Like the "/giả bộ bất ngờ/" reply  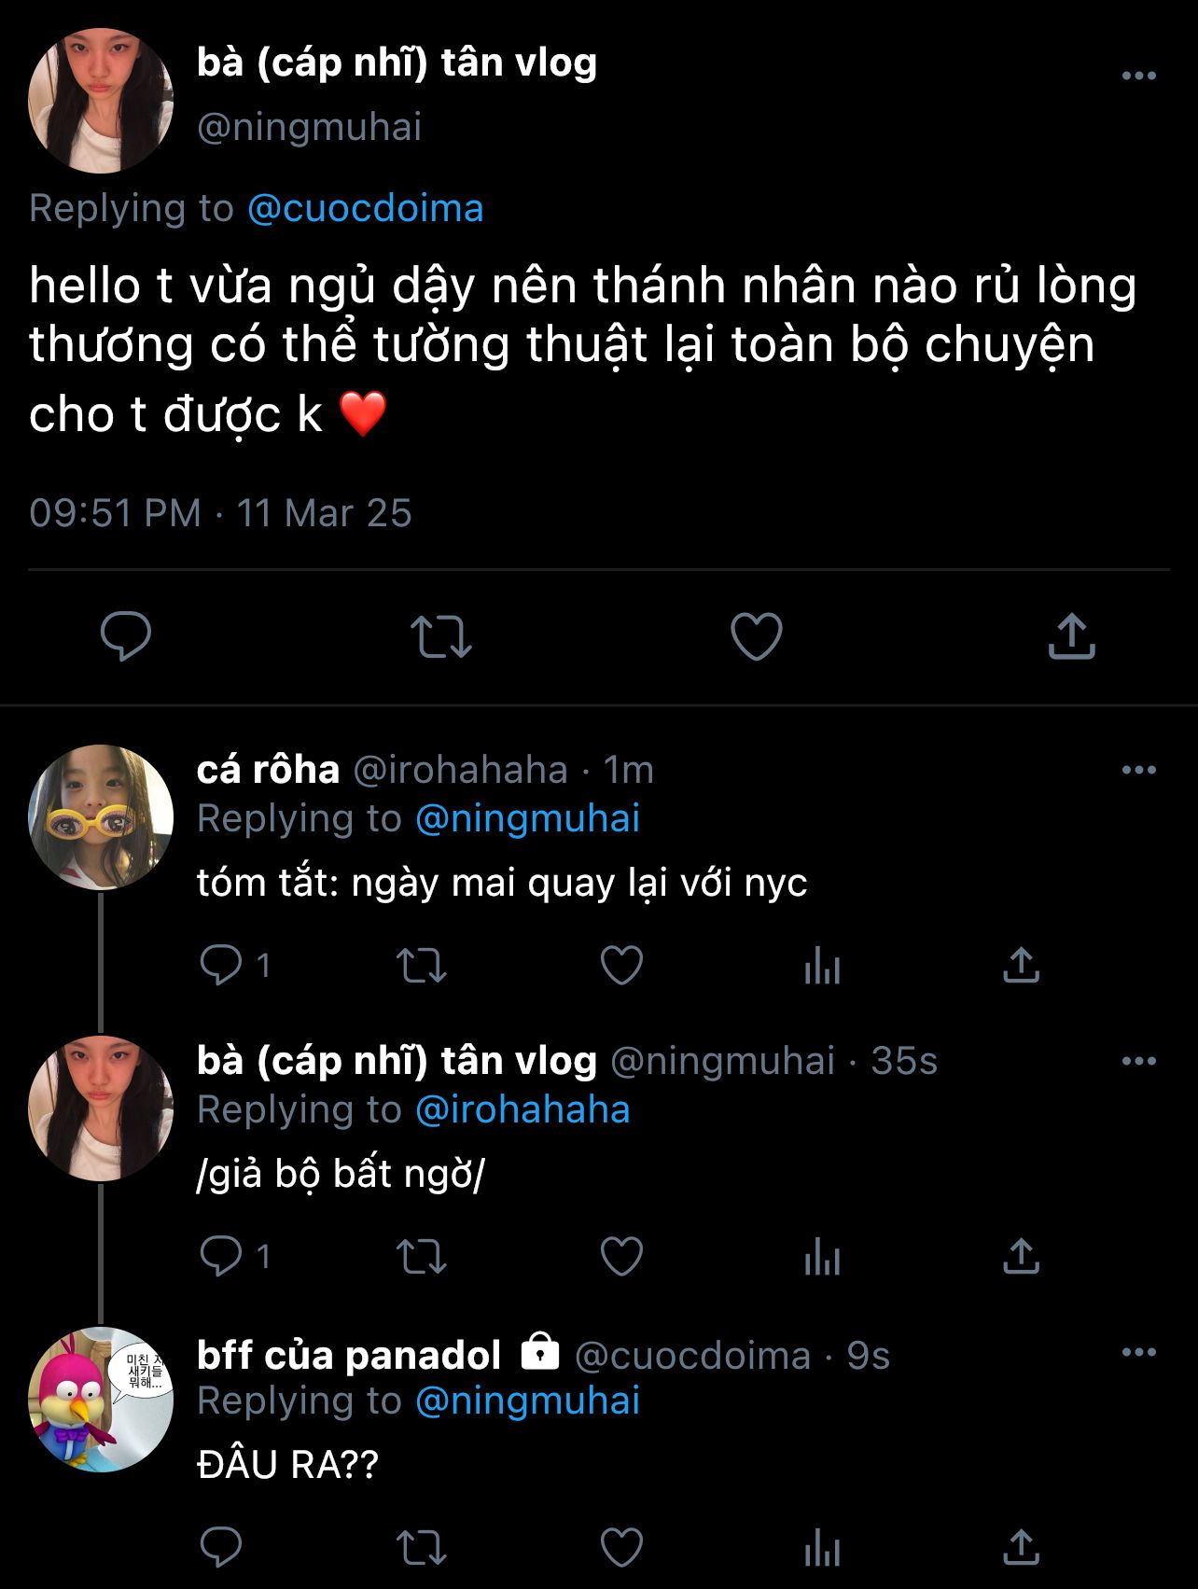621,1256
